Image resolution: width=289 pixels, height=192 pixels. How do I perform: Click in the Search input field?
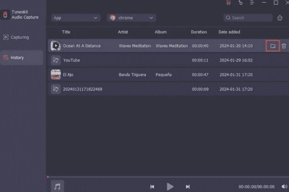tap(250, 18)
